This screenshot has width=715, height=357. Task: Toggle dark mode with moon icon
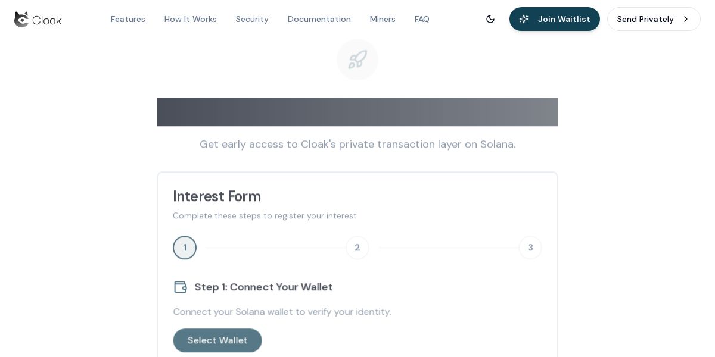[x=490, y=19]
